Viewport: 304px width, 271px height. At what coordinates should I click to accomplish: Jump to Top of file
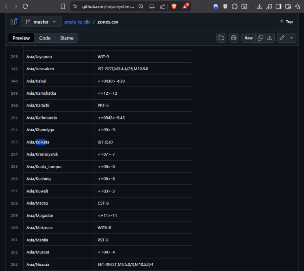(286, 22)
